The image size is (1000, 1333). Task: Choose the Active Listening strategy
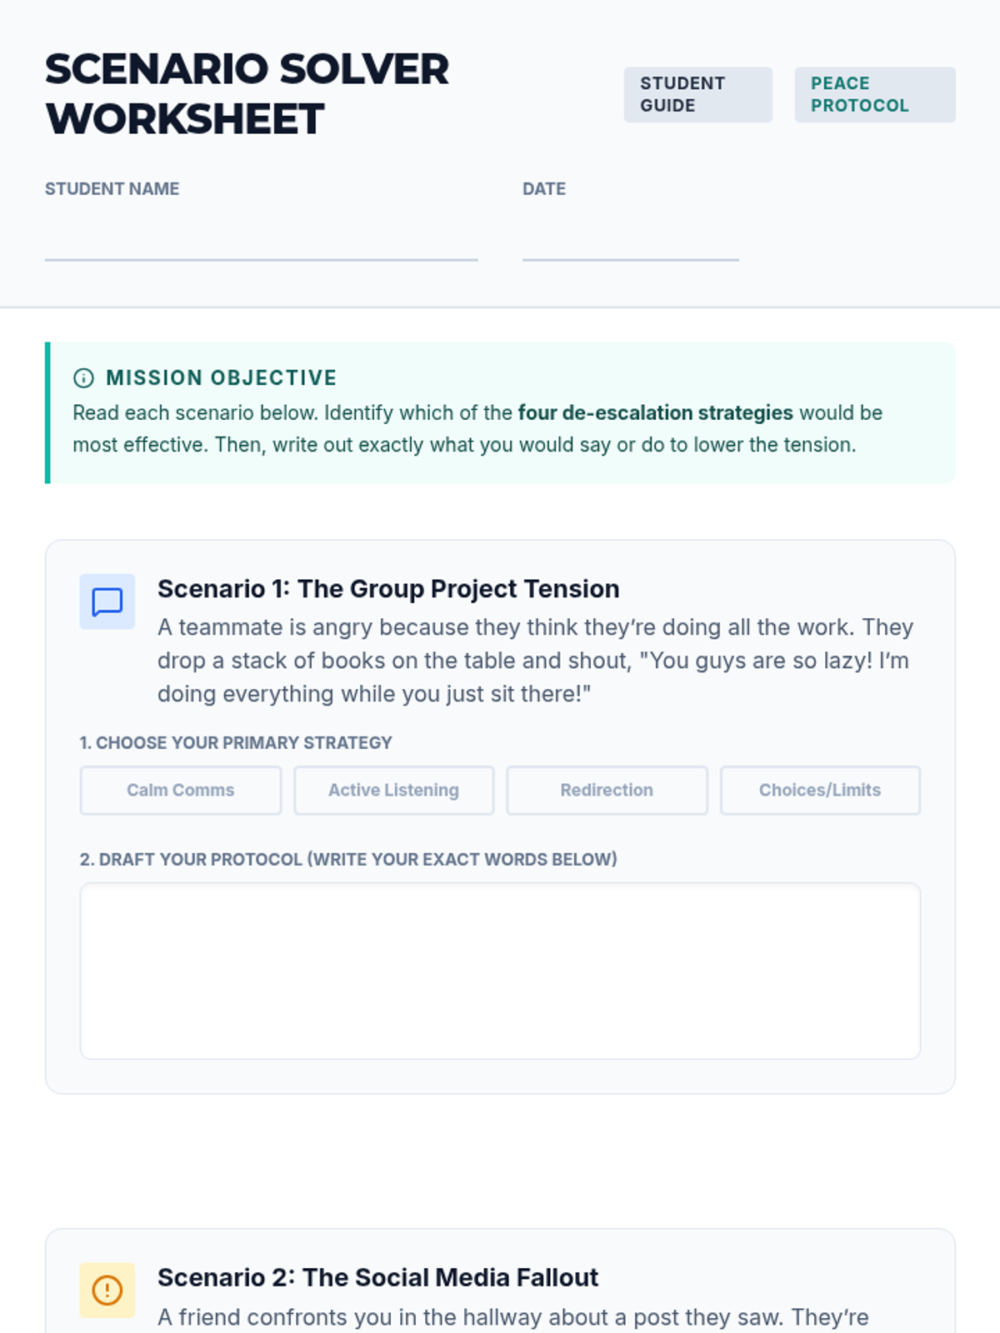coord(393,790)
